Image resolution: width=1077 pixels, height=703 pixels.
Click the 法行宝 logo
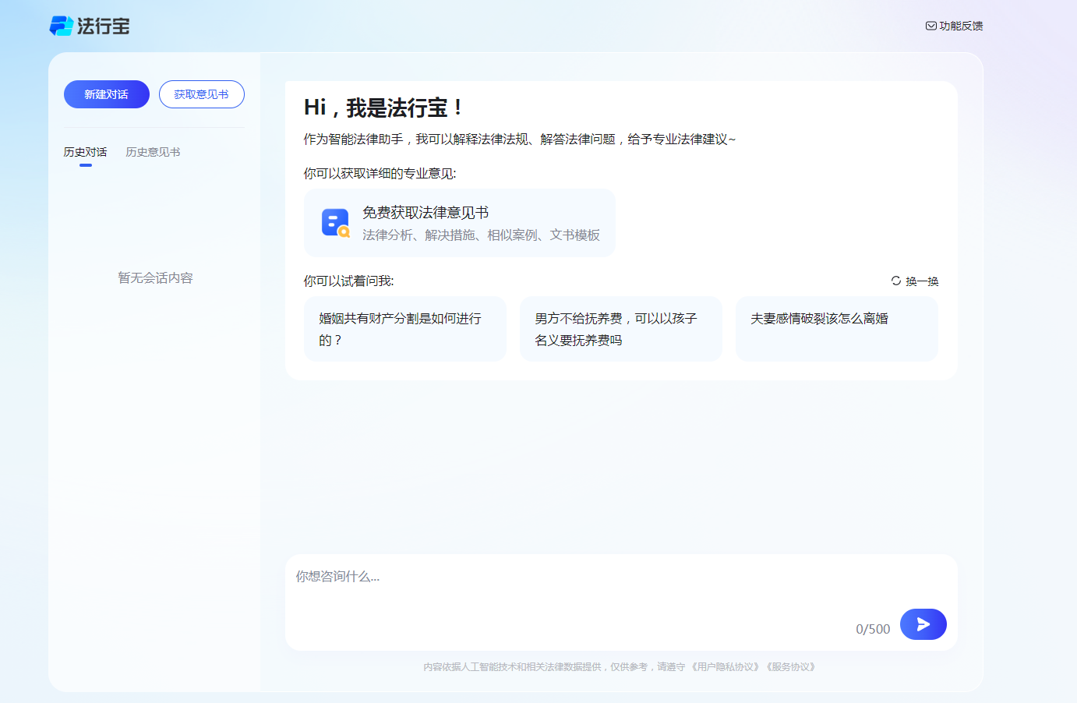[x=90, y=26]
